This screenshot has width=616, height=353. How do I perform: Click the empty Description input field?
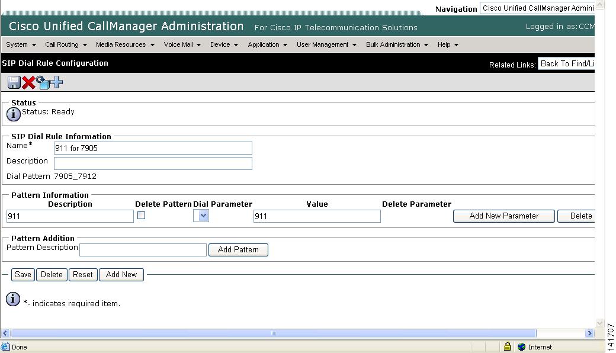pos(153,163)
